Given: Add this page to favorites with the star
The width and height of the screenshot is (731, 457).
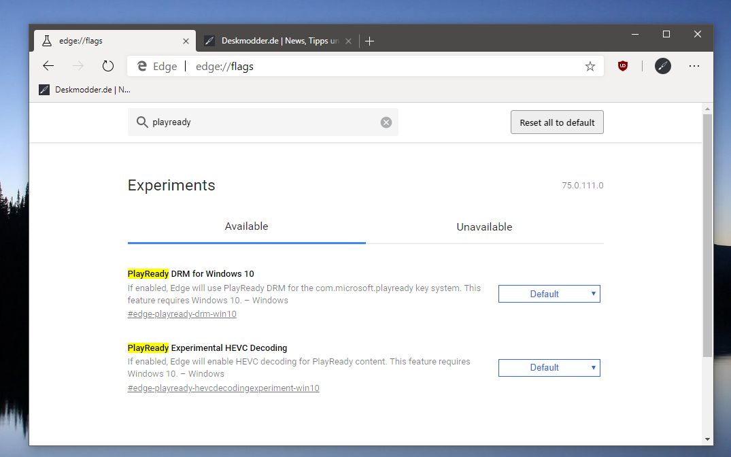Looking at the screenshot, I should tap(590, 66).
